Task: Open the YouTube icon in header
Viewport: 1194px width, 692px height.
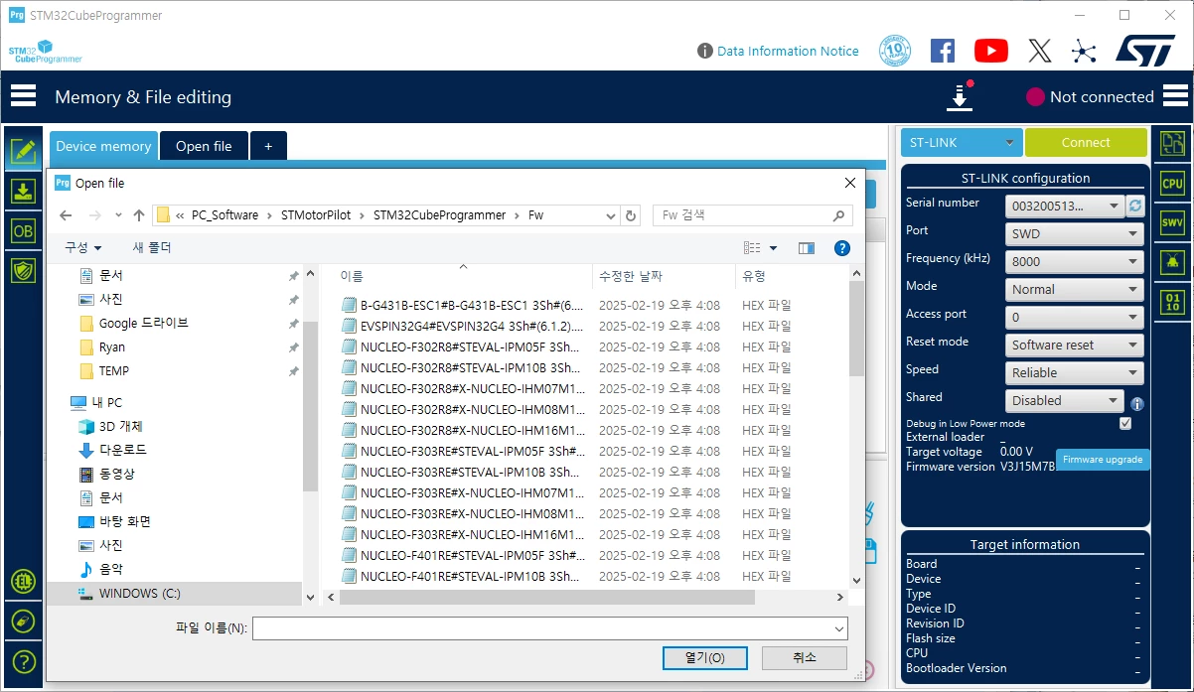Action: coord(990,51)
